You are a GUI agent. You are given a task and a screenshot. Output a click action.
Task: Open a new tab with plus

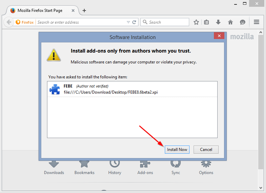[x=84, y=11]
